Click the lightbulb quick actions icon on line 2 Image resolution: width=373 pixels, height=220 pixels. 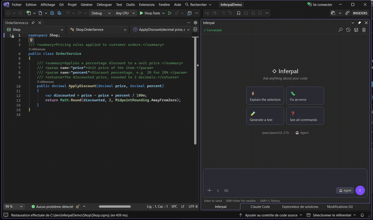[x=31, y=40]
